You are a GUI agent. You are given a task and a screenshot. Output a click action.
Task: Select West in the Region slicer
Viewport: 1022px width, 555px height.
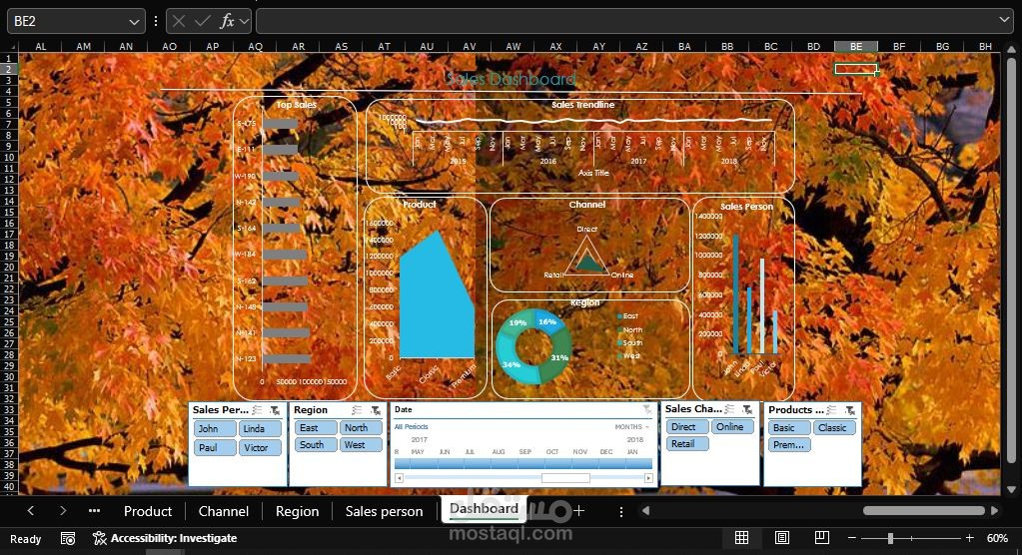pyautogui.click(x=361, y=445)
